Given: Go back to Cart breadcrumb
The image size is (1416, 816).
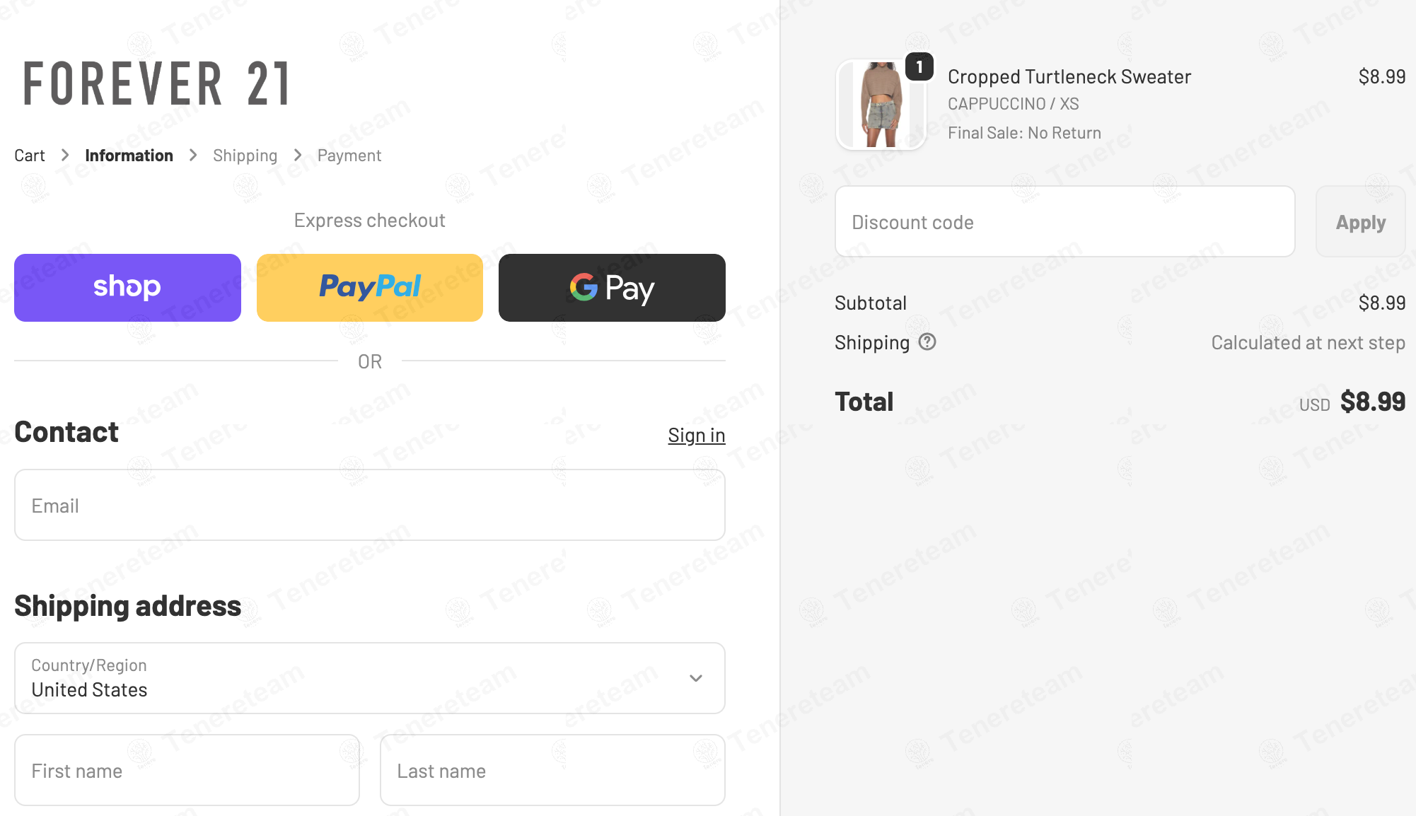Looking at the screenshot, I should (30, 156).
